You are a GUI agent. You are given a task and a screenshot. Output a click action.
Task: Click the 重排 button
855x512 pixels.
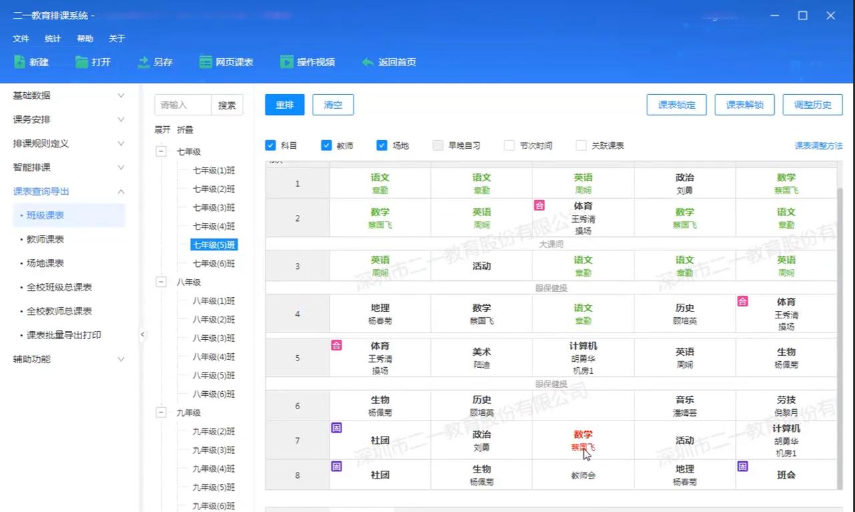(285, 105)
